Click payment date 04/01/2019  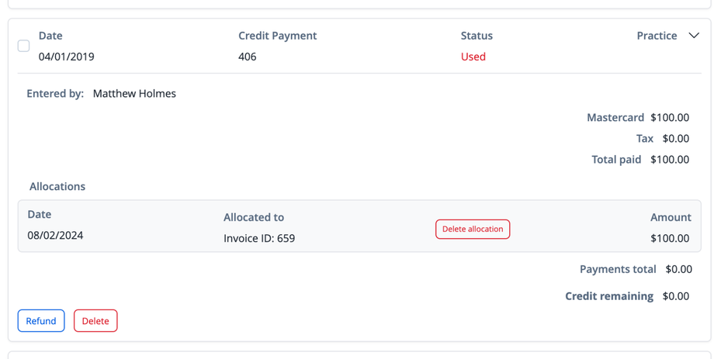[x=67, y=57]
